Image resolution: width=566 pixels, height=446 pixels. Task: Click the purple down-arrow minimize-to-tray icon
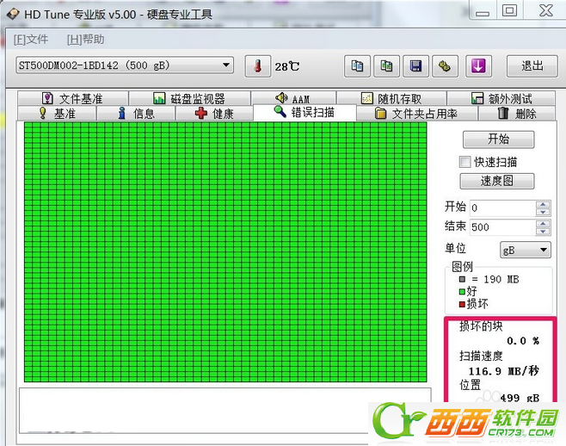[x=478, y=66]
